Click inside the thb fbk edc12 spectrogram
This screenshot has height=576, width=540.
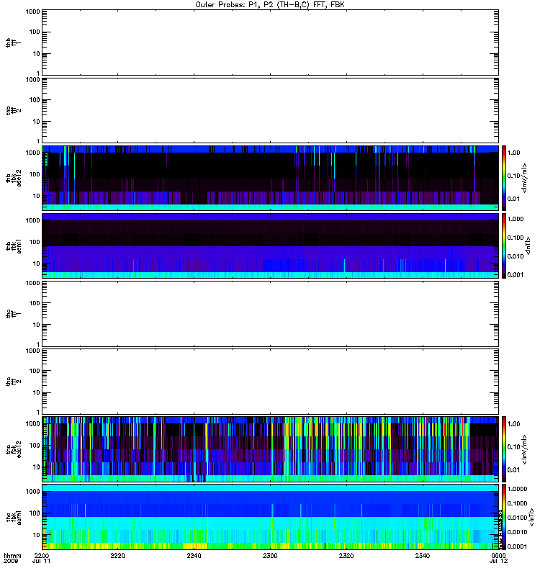pos(271,178)
